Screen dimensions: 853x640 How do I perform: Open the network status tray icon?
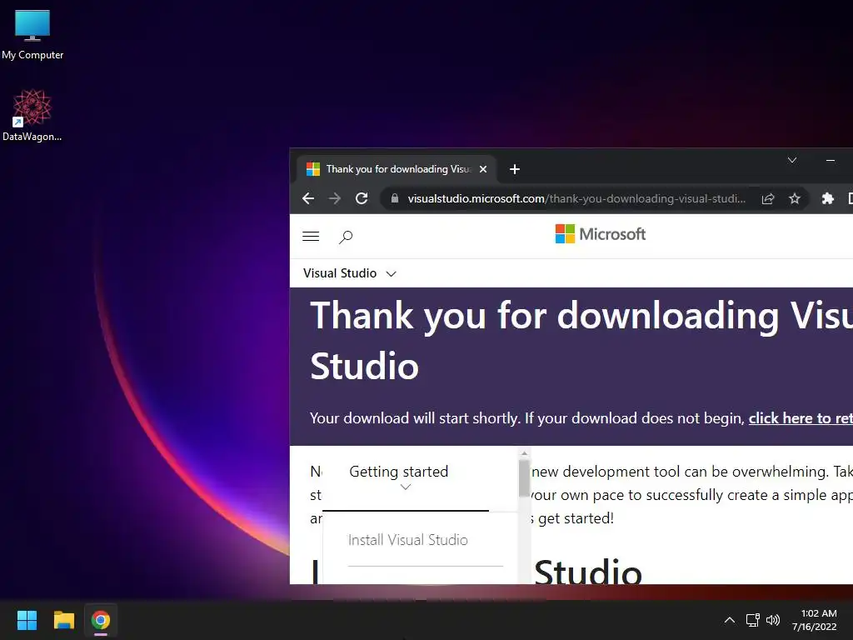753,620
